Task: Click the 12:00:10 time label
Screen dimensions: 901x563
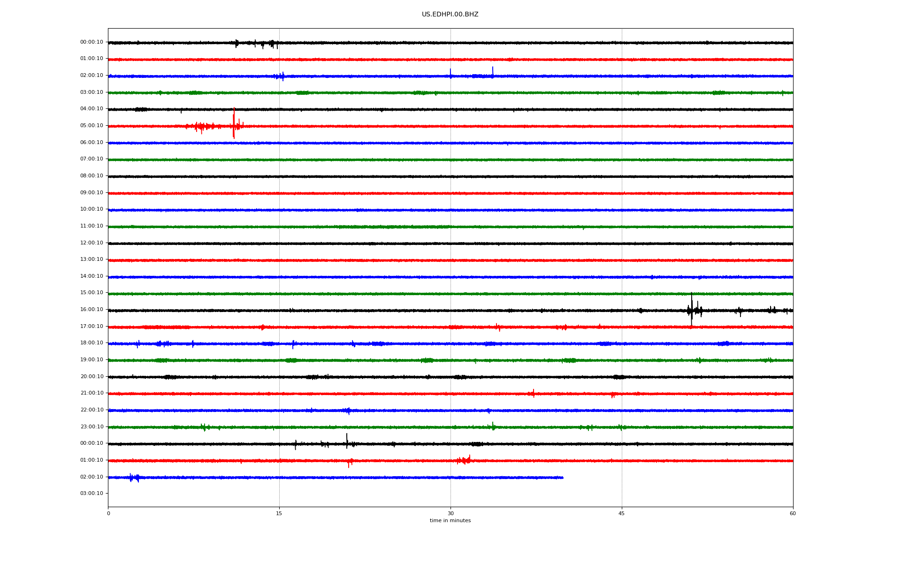Action: click(92, 243)
